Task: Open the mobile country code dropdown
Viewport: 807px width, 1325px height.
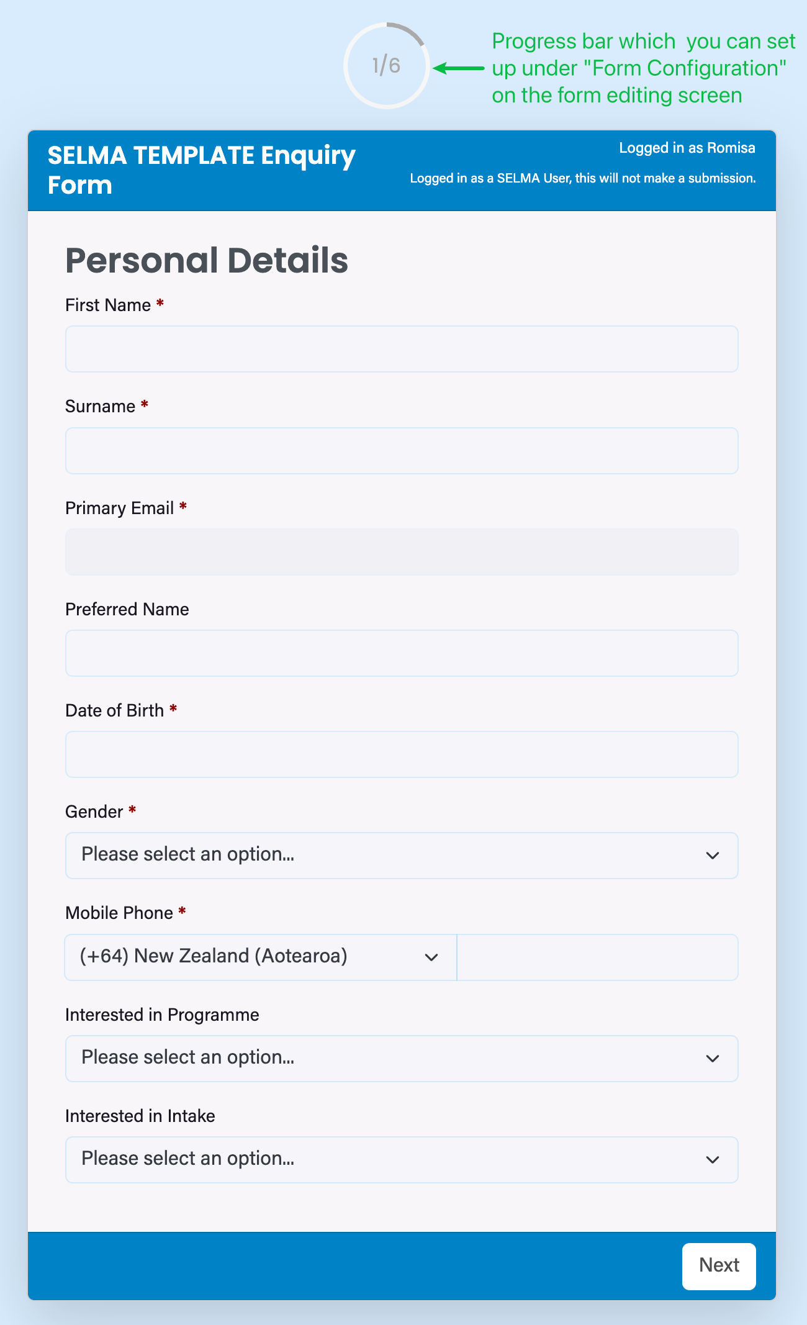Action: [x=261, y=957]
